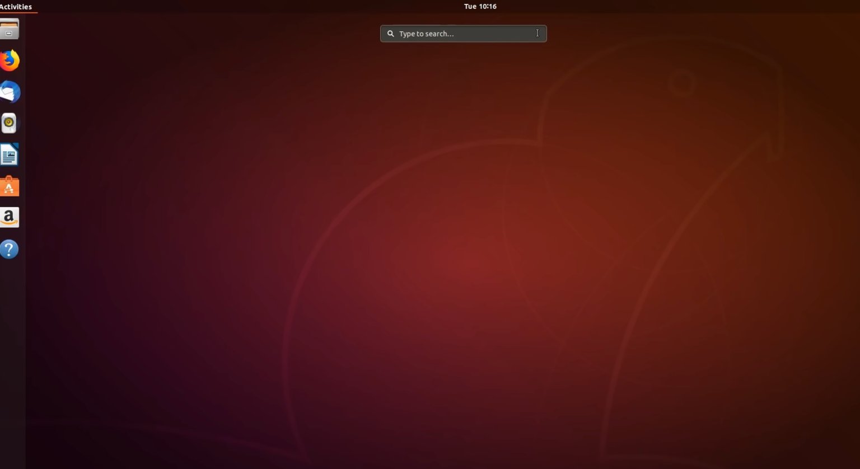Browse the web using the Firefox dock icon
The width and height of the screenshot is (860, 469).
click(x=9, y=60)
